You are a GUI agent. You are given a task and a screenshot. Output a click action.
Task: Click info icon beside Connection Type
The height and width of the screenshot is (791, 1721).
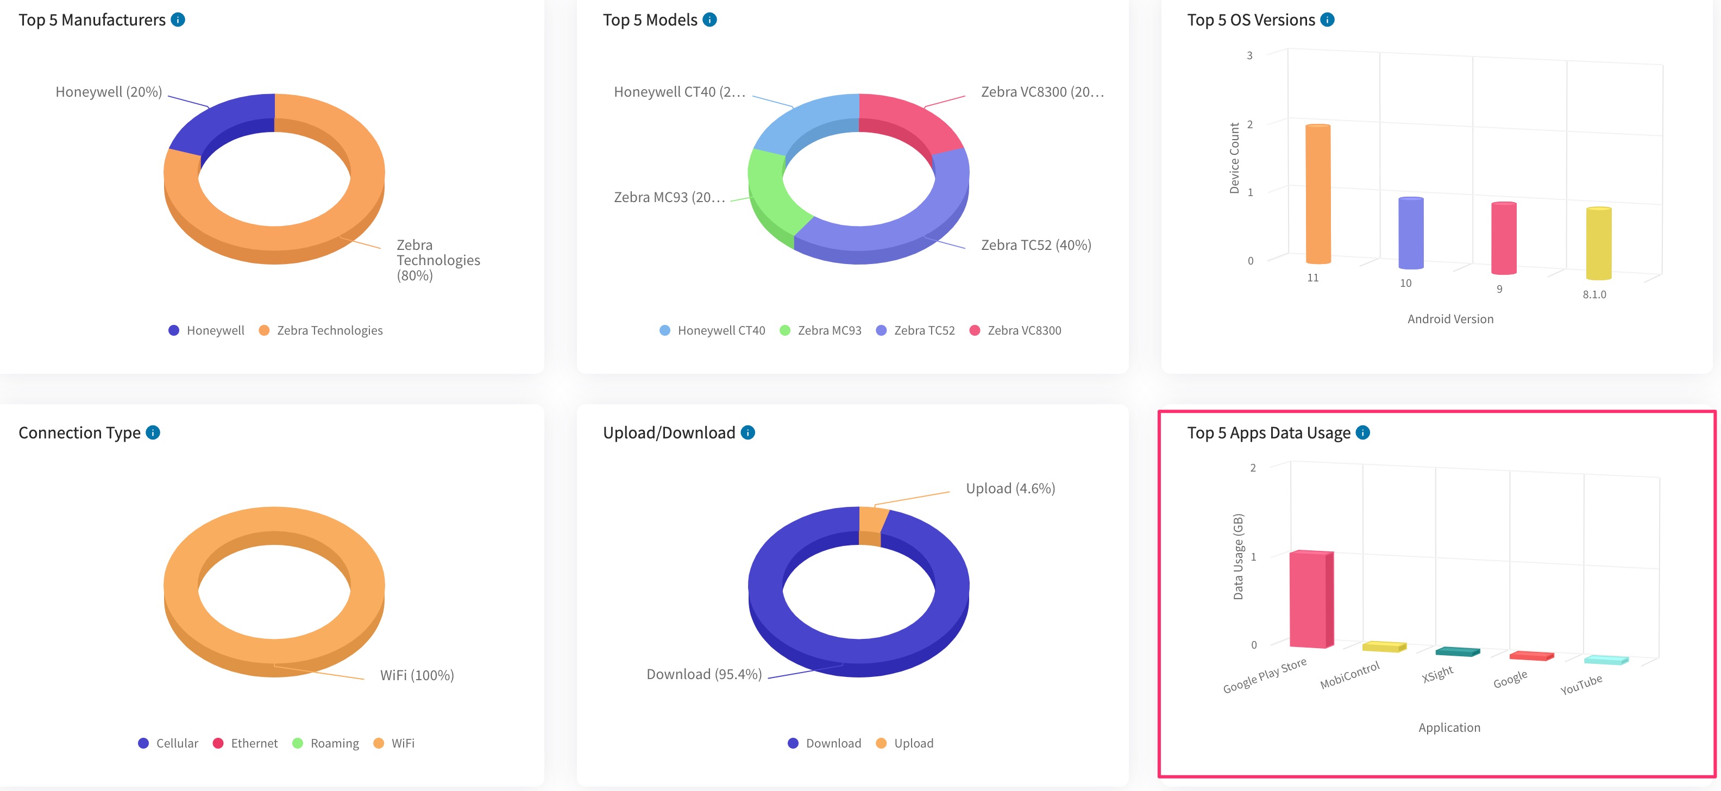[x=153, y=433]
